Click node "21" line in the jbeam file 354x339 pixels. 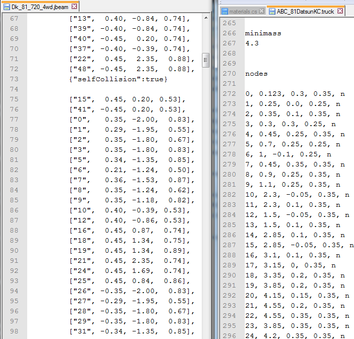point(129,260)
